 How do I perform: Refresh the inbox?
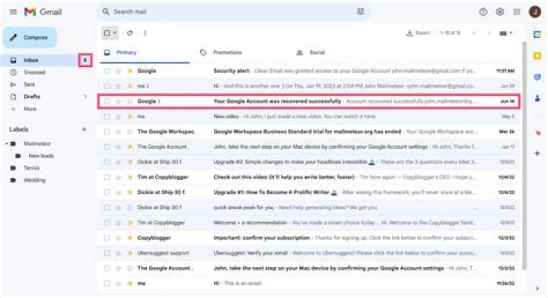pyautogui.click(x=129, y=33)
